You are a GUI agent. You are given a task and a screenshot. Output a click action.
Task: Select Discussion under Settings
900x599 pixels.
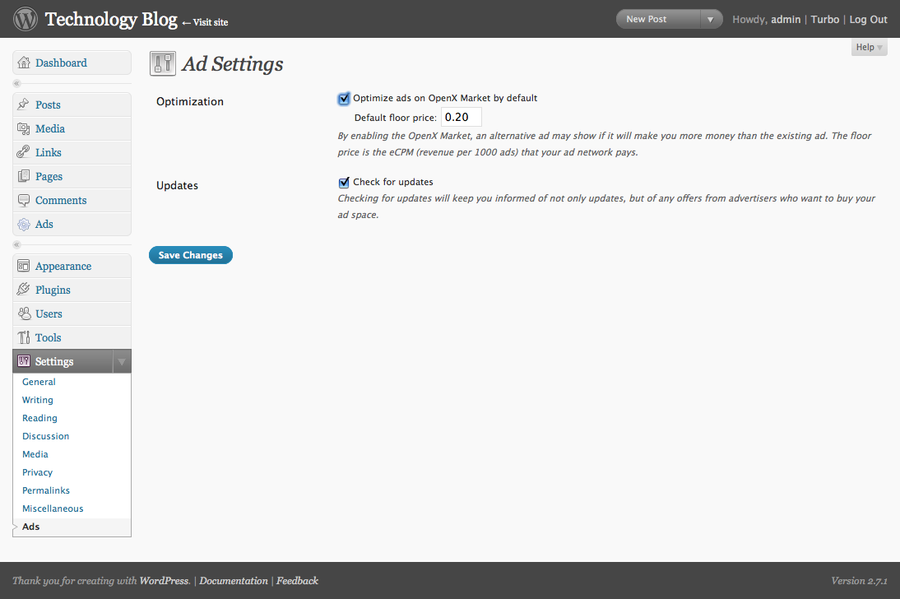click(45, 436)
